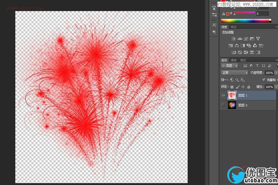Add a Curves adjustment

pyautogui.click(x=246, y=39)
